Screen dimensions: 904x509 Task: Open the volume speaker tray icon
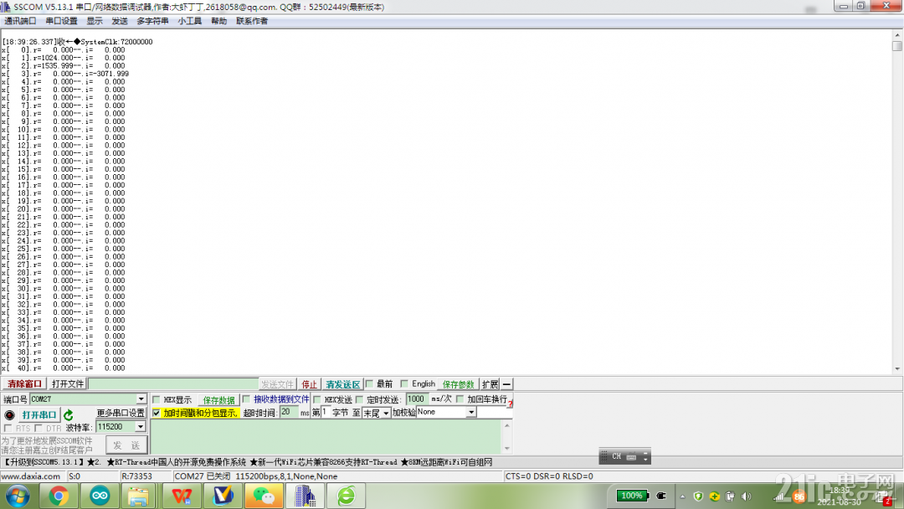747,496
